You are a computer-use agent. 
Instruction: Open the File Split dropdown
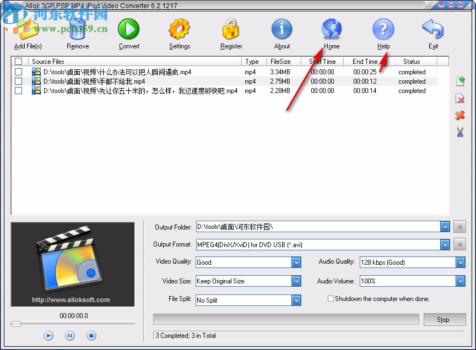pos(296,300)
